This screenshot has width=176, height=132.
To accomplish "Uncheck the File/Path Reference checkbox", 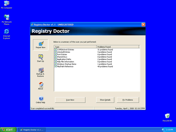I will click(x=56, y=67).
